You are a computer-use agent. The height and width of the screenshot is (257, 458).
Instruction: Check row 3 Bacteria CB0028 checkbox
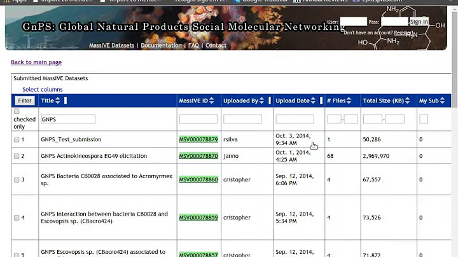point(17,179)
